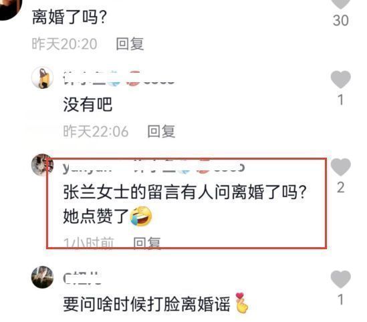Click 回复 beside 昨天22:06
The image size is (367, 322).
coord(161,131)
